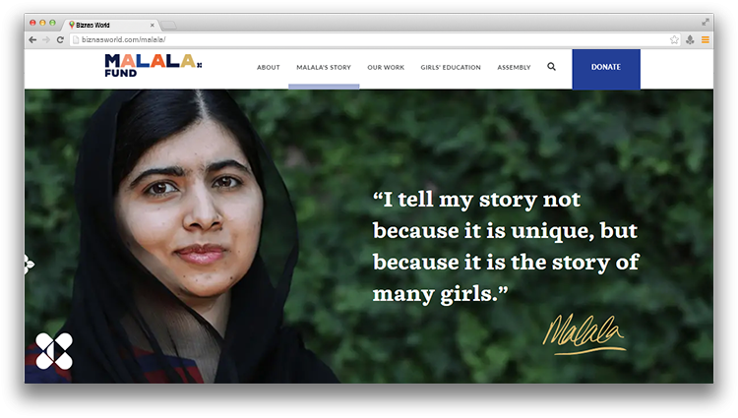Open site search with the magnifier icon
The width and height of the screenshot is (738, 418).
(552, 67)
